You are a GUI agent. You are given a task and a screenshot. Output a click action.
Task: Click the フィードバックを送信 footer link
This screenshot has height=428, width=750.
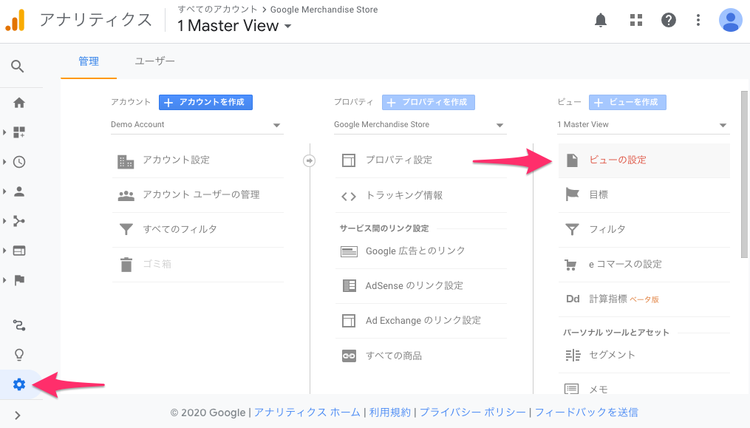[x=586, y=412]
